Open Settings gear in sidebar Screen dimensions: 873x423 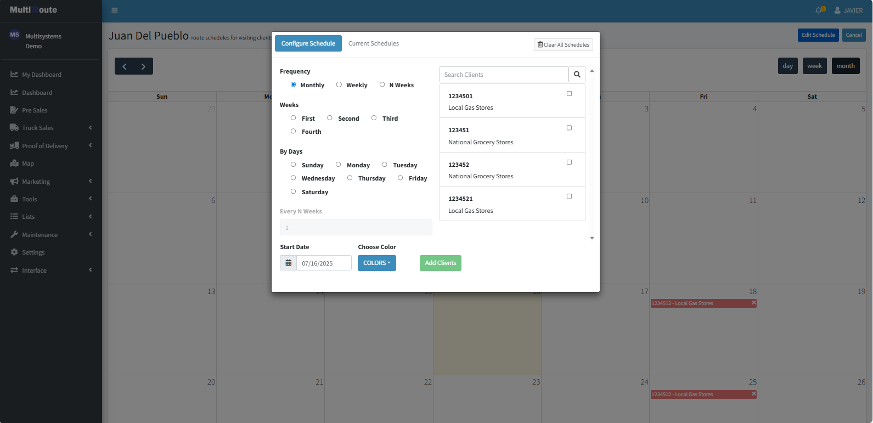coord(15,252)
